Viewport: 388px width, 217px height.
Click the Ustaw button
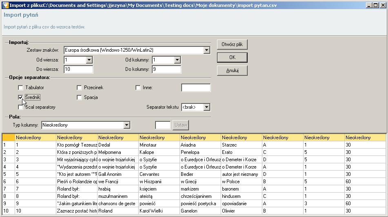tap(181, 125)
